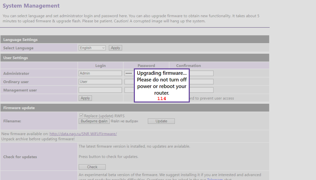Click the Ordinary user row label
Screen dimensions: 316x180
coord(16,82)
